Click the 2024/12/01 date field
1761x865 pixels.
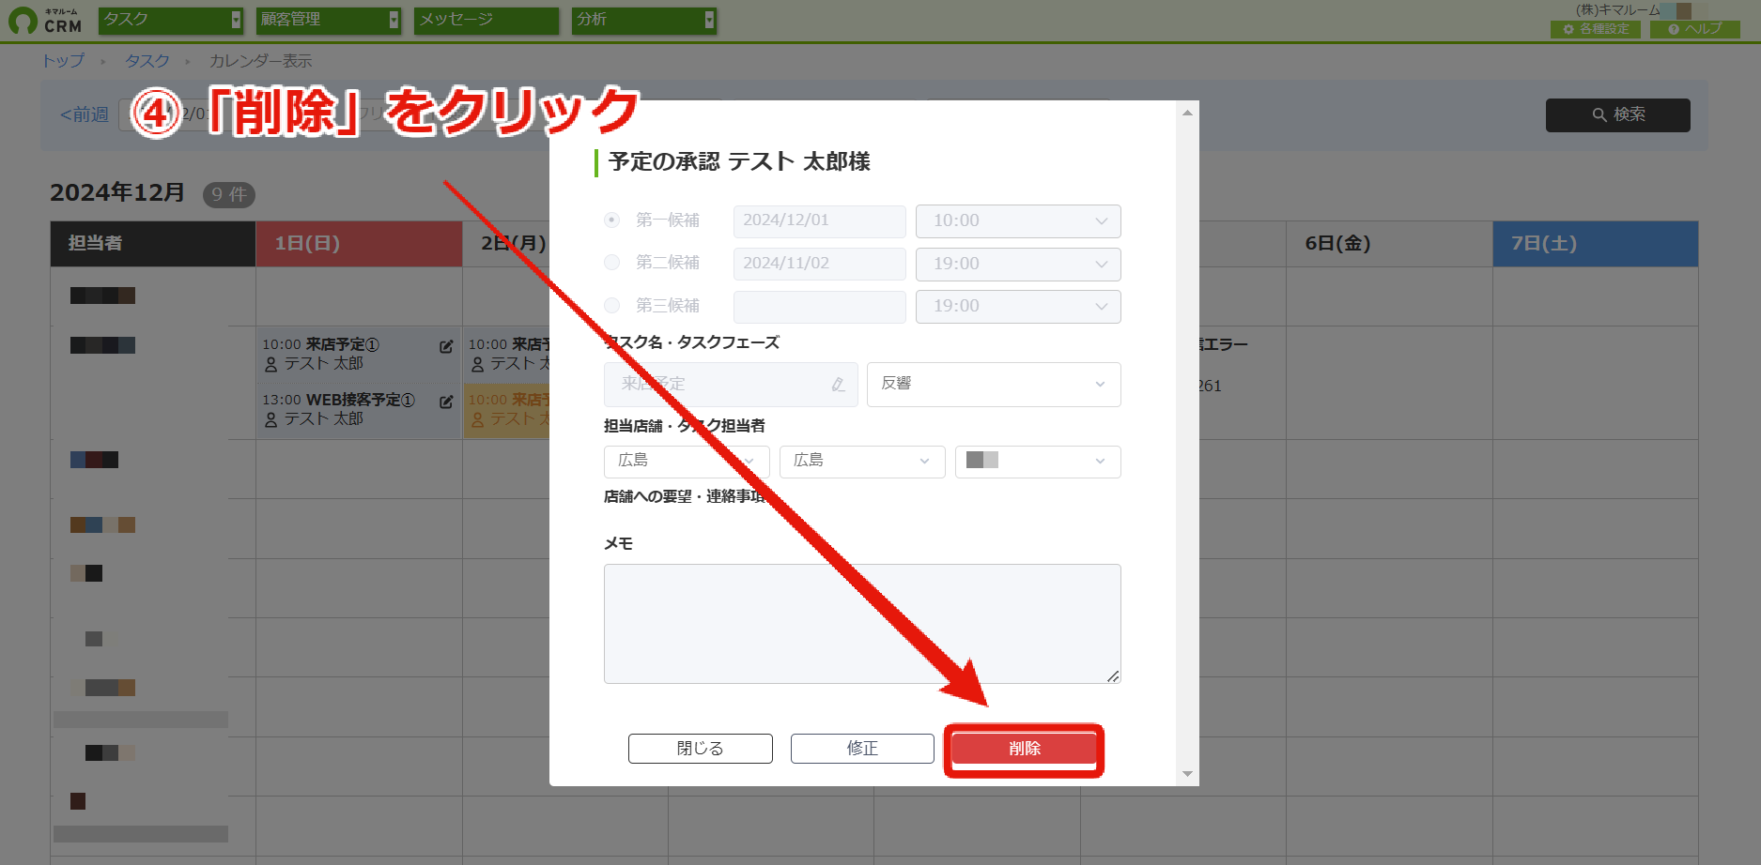point(819,221)
